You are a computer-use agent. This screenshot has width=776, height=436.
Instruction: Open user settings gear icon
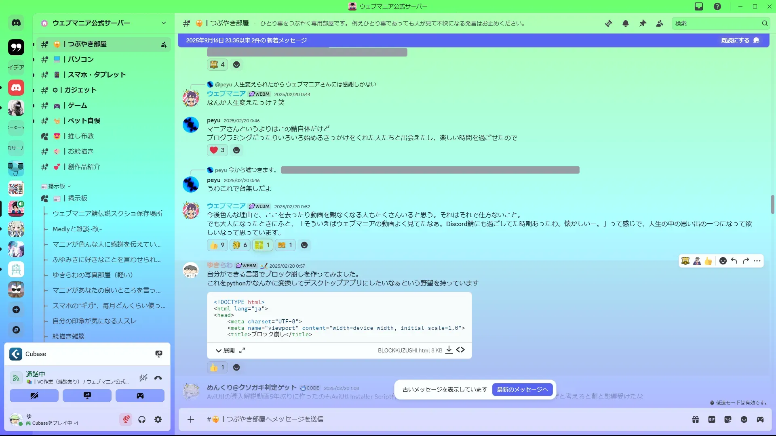tap(158, 419)
